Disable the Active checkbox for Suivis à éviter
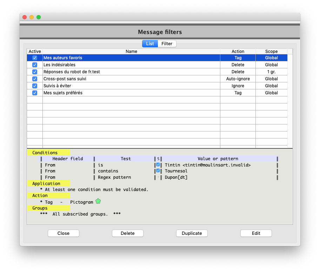The height and width of the screenshot is (272, 320). point(34,86)
